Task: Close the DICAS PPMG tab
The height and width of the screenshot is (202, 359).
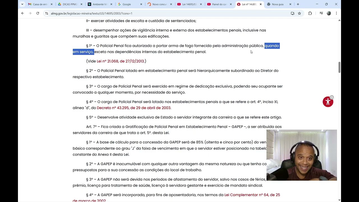Action: [x=81, y=4]
